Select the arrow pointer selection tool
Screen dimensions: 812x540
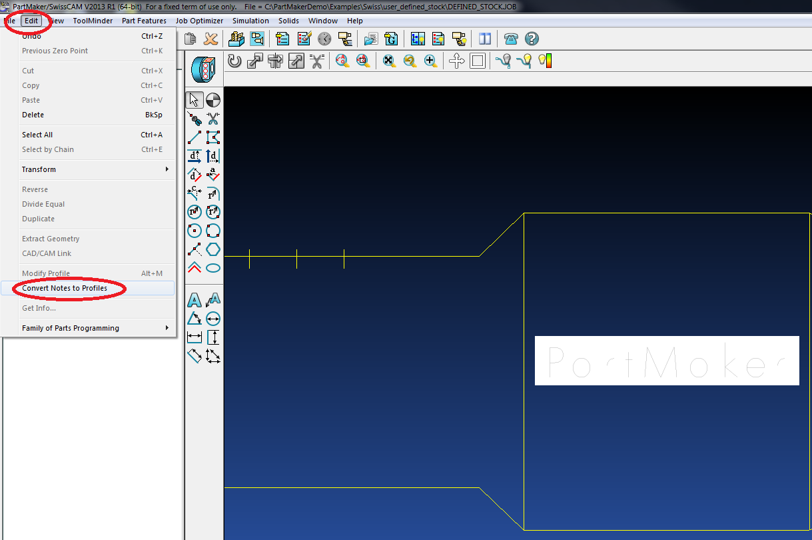tap(195, 100)
